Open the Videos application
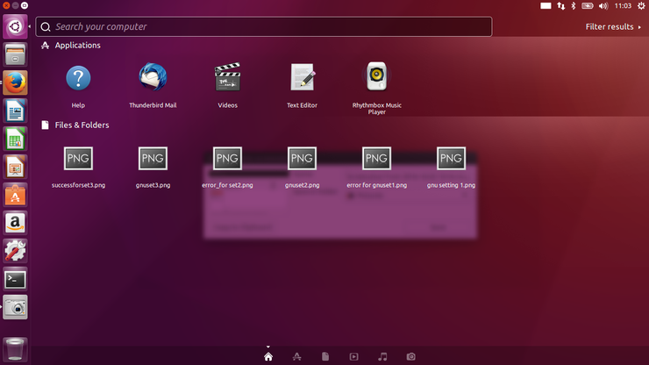The image size is (649, 365). (x=228, y=77)
